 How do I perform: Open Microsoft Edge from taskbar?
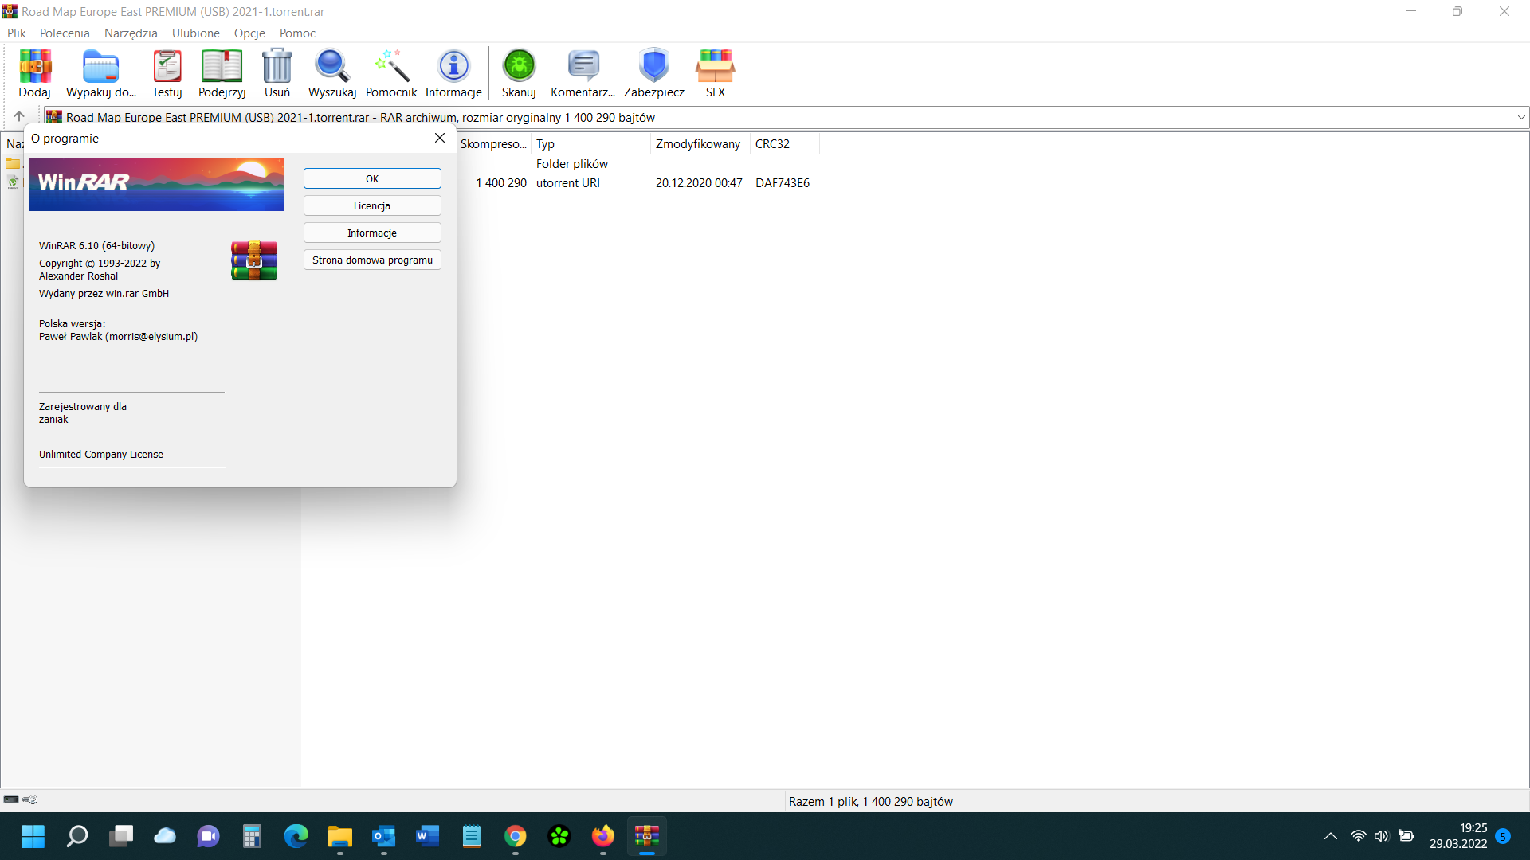[296, 836]
